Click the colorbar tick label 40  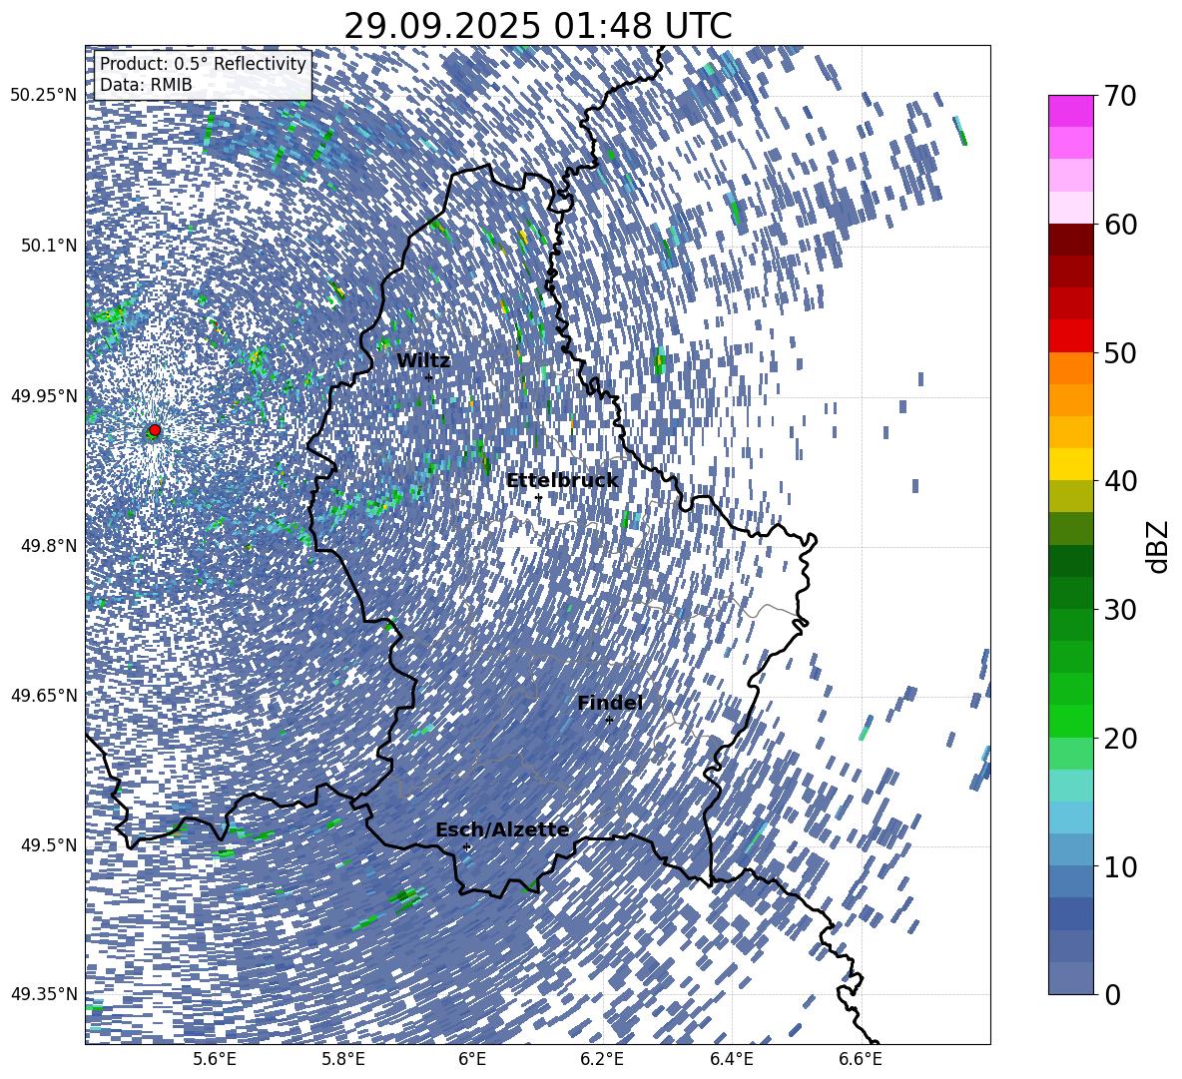click(1121, 481)
